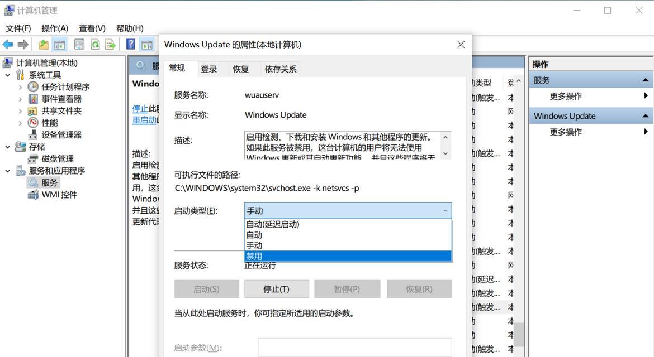Expand the 性能 node
Screen dimensions: 654x357
point(20,123)
